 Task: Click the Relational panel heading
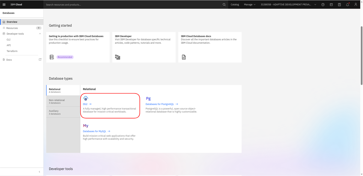pyautogui.click(x=89, y=89)
